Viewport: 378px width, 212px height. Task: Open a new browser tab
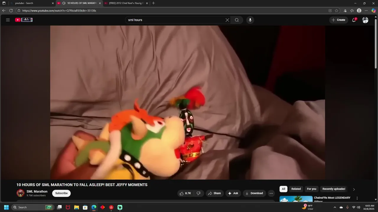[x=153, y=3]
